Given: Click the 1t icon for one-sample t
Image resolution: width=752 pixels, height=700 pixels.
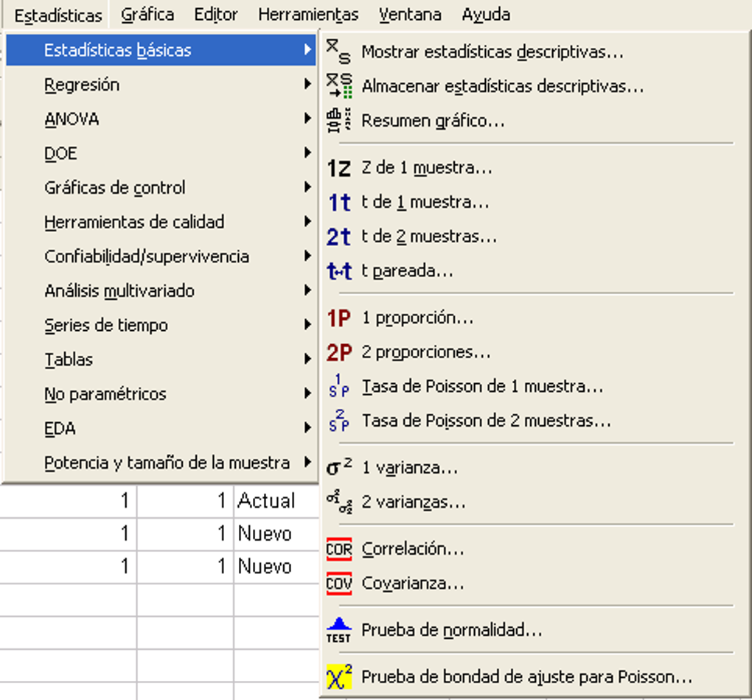Looking at the screenshot, I should tap(339, 203).
